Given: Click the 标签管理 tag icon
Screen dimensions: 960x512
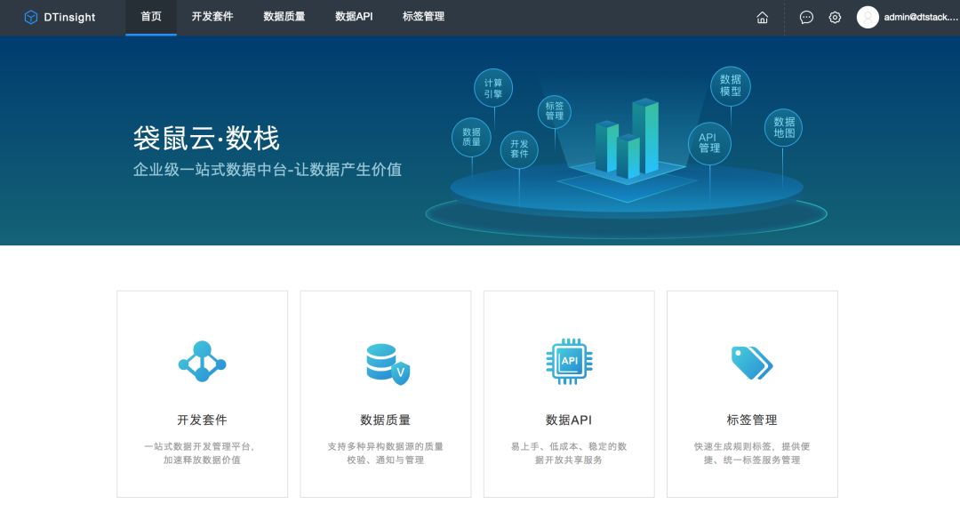Looking at the screenshot, I should click(x=752, y=363).
